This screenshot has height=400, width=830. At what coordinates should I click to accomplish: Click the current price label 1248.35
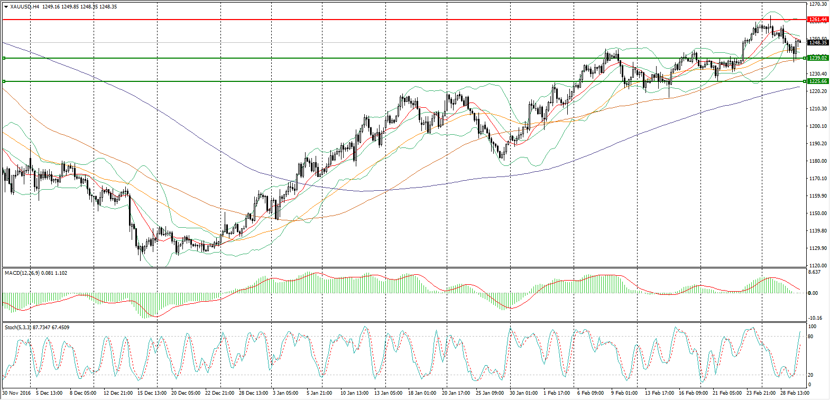(818, 43)
